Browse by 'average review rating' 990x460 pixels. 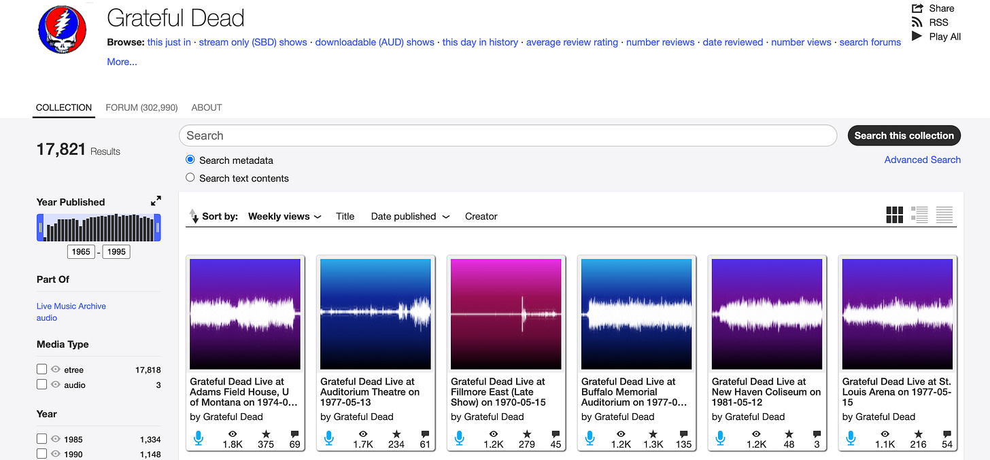coord(572,42)
